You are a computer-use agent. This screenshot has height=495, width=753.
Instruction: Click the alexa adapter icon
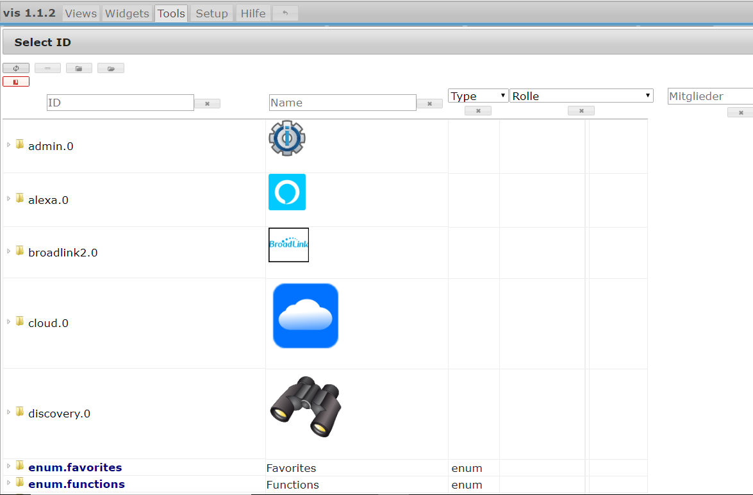click(287, 192)
